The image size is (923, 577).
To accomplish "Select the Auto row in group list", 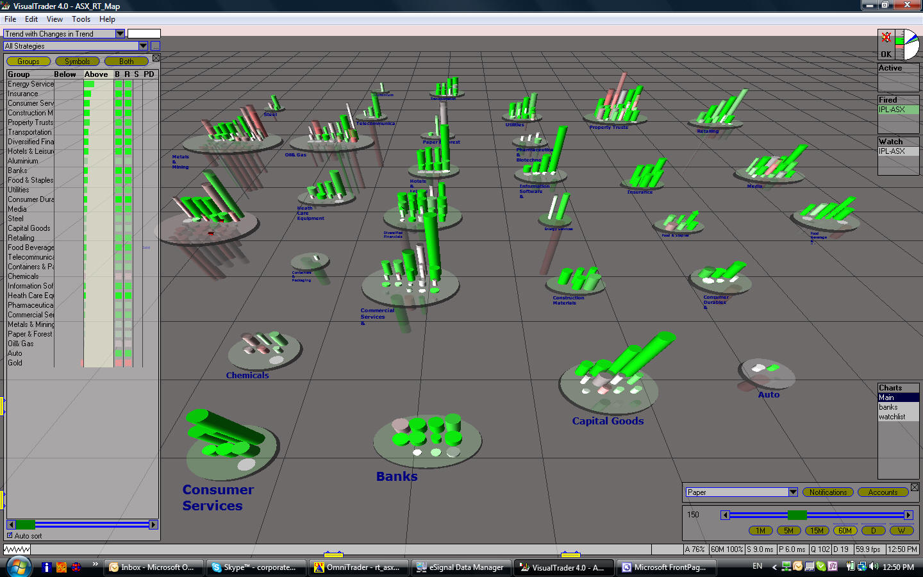I will [x=82, y=353].
